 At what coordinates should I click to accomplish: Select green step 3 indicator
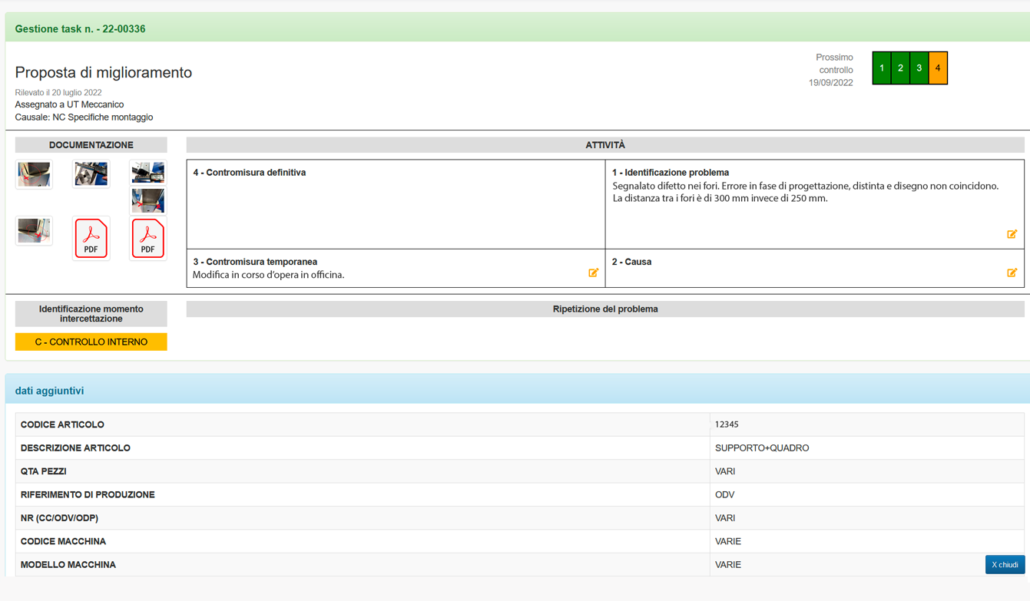point(919,68)
